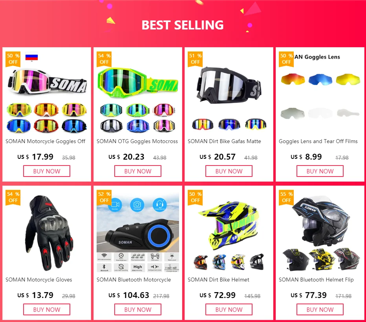Click BUY NOW under Goggles Lens and Tear Off Films
Screen dimensions: 366x322
pyautogui.click(x=320, y=171)
